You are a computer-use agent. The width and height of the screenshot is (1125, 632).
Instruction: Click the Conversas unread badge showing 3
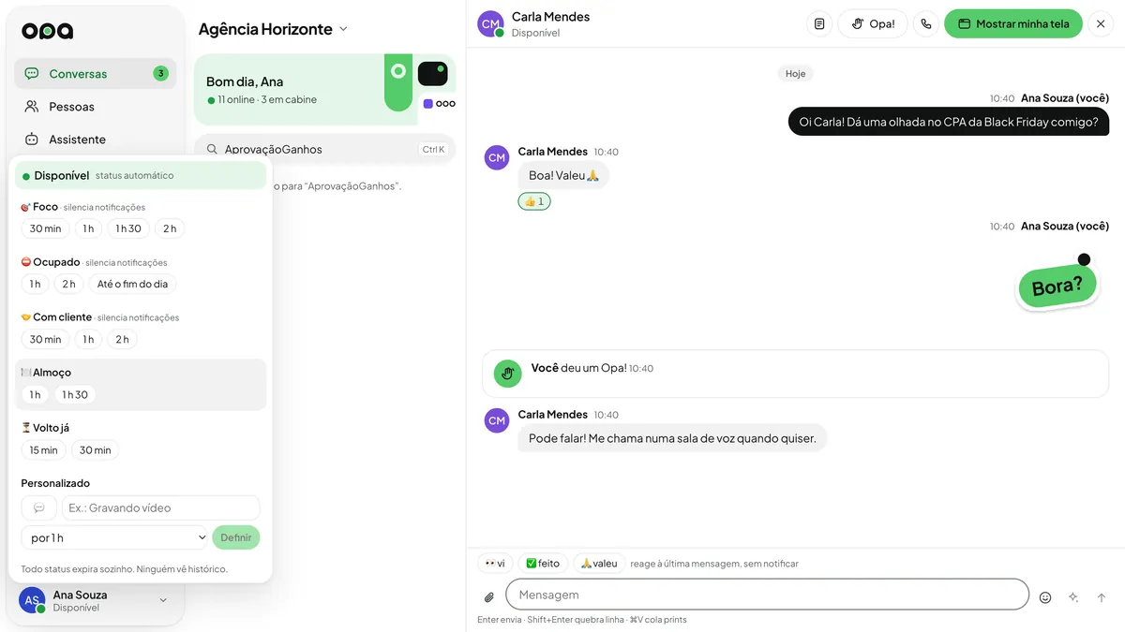point(161,74)
